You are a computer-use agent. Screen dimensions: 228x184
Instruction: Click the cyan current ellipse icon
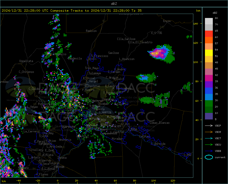(x=209, y=157)
